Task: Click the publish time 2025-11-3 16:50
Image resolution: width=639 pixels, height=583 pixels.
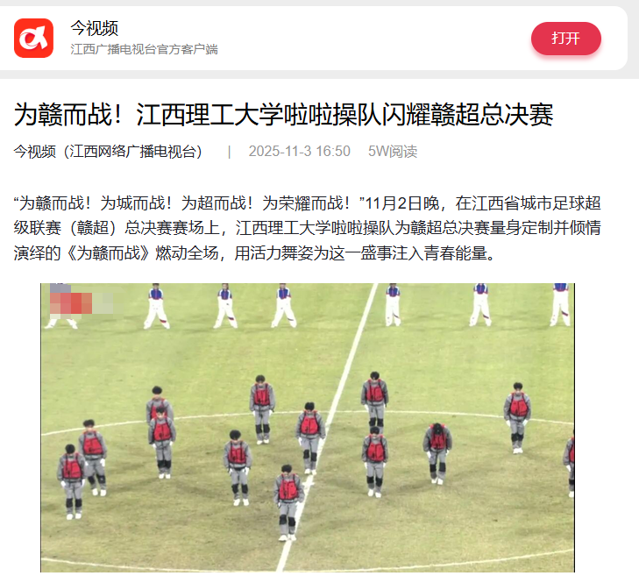Action: click(300, 152)
